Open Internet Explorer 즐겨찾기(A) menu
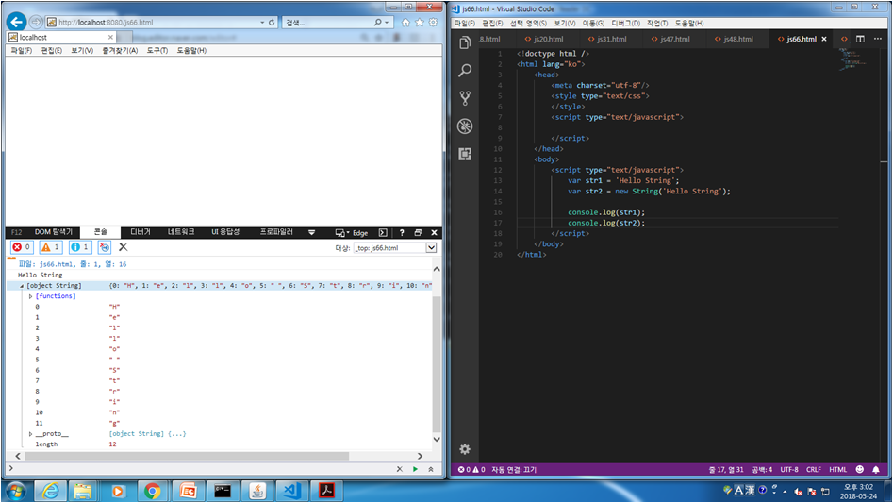The width and height of the screenshot is (893, 503). coord(120,51)
